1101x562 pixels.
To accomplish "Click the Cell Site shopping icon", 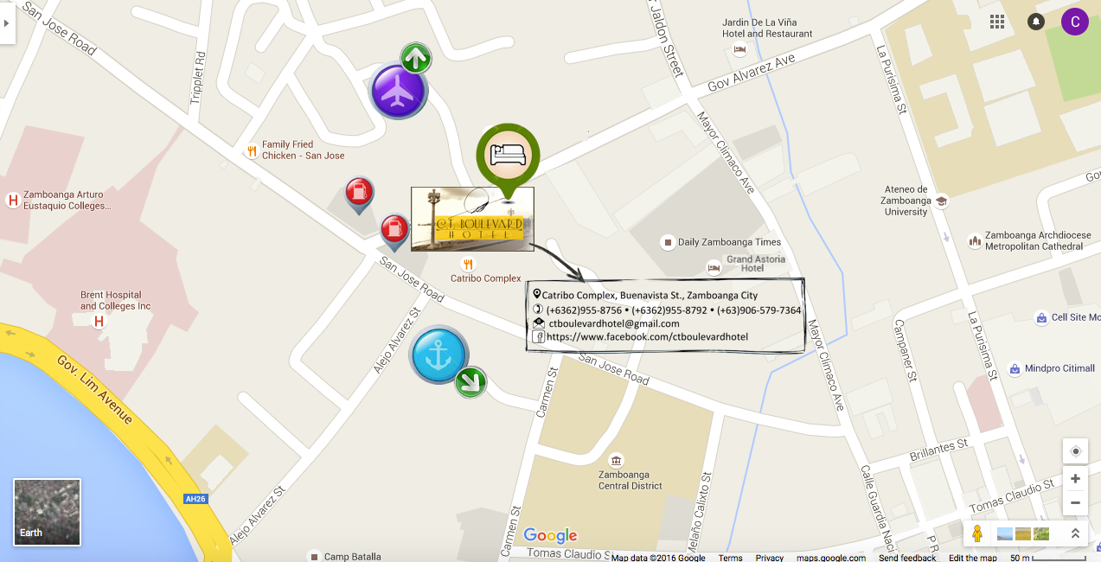I will pyautogui.click(x=1041, y=318).
